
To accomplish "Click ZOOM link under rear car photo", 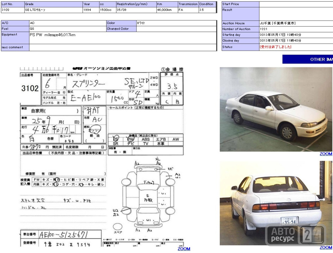I will (x=326, y=247).
